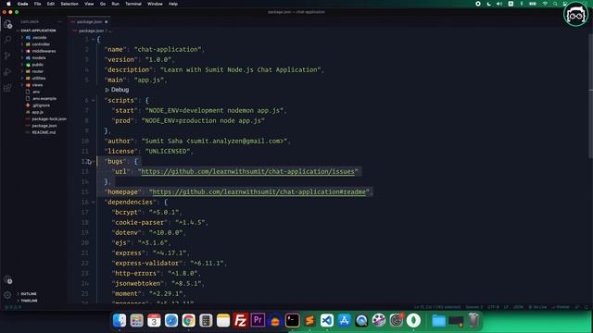Expand the models folder

pos(39,57)
